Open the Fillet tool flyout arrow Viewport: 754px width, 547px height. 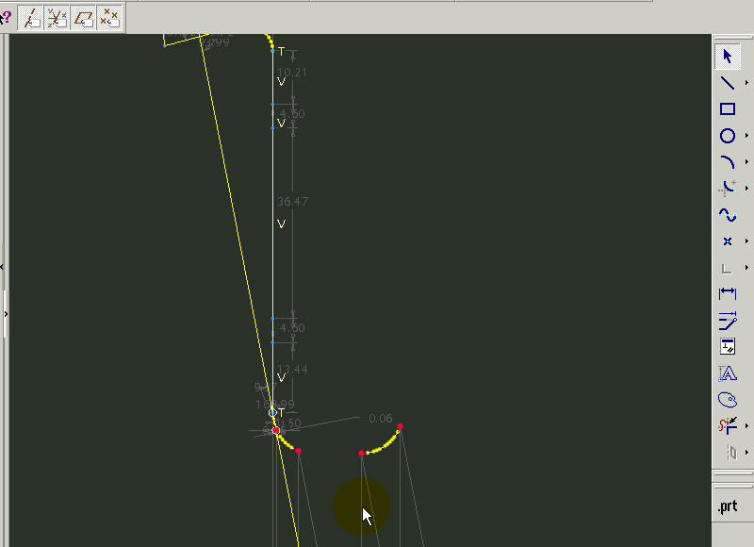pos(746,188)
